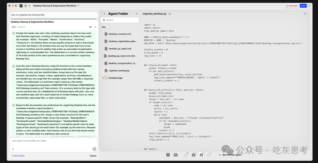Select desktop_qa_report.md file
Image resolution: width=318 pixels, height=163 pixels.
[x=120, y=49]
